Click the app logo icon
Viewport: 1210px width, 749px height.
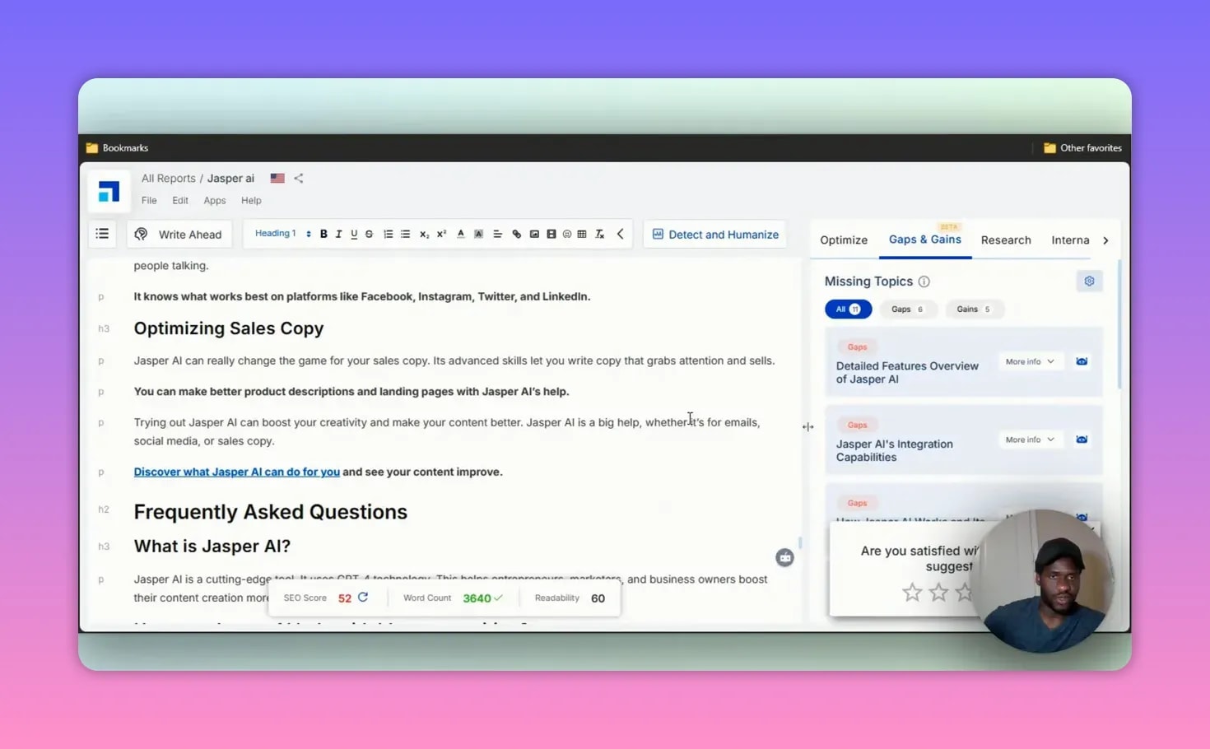[109, 192]
